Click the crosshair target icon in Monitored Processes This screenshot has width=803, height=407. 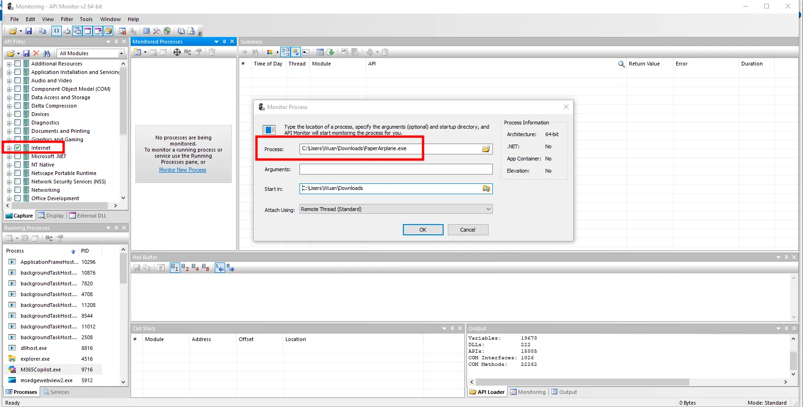click(177, 52)
